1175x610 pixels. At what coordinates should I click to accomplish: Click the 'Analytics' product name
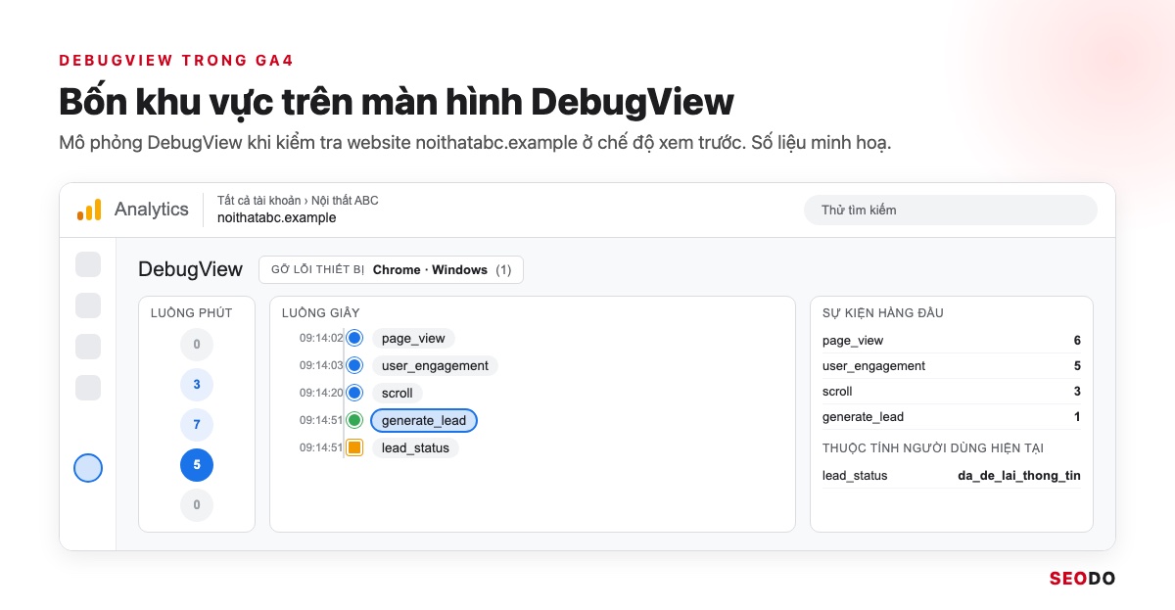[x=152, y=210]
